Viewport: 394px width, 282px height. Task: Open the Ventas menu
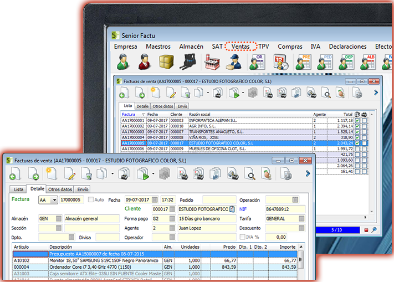[241, 47]
